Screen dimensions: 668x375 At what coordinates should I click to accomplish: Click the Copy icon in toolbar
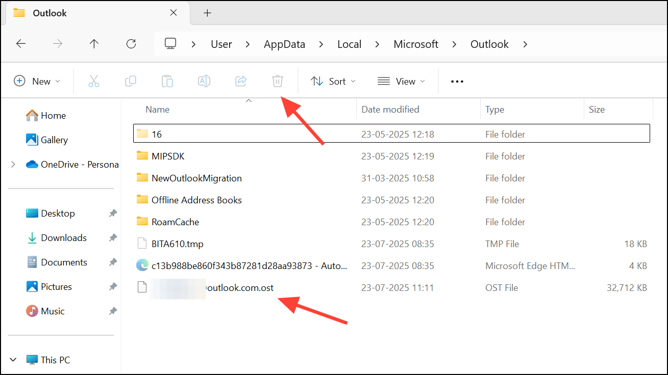pyautogui.click(x=131, y=81)
